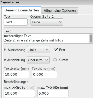93x98 pixels.
Task: Click the max. X-Größe (mm) field
Action: (19, 93)
